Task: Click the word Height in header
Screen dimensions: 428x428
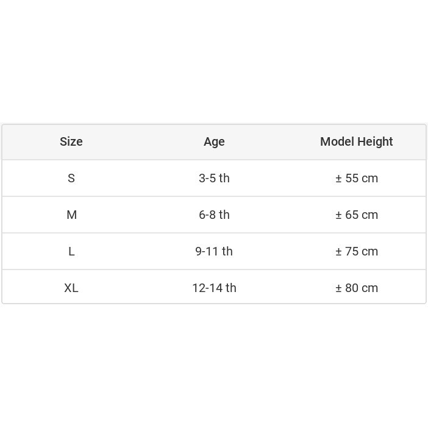Action: 375,142
